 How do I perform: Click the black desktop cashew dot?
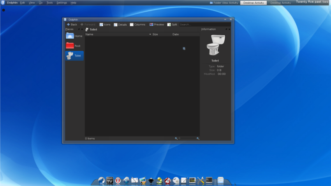(4, 10)
